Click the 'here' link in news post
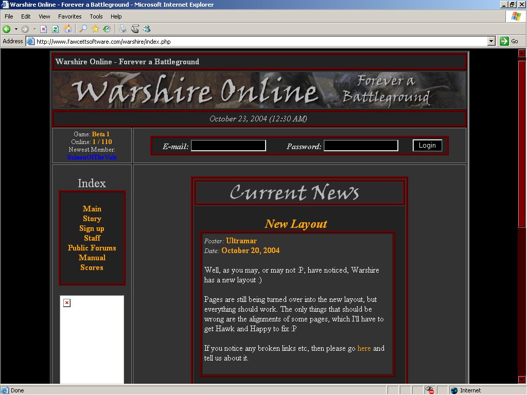 coord(364,348)
